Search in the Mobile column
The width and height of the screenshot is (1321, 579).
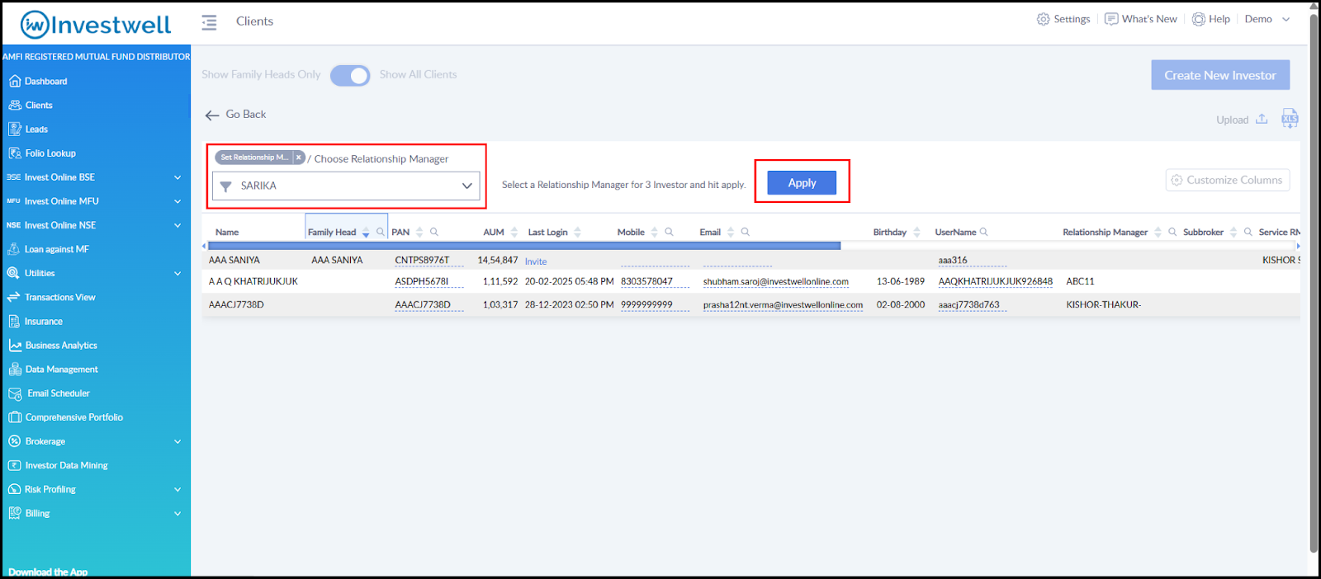pos(670,232)
